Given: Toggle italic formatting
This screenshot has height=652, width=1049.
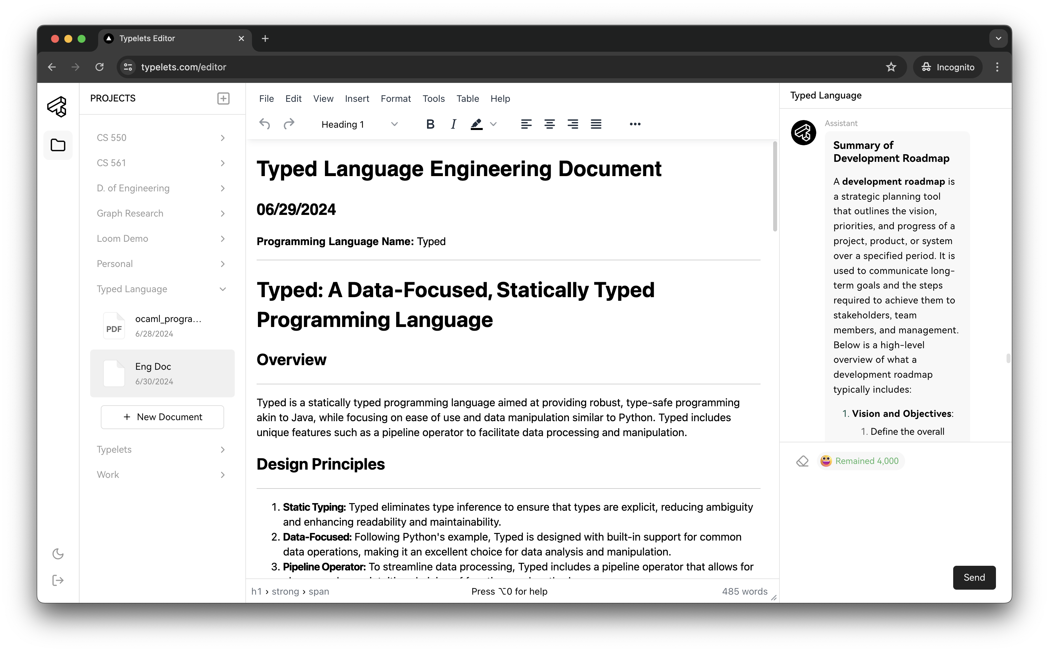Looking at the screenshot, I should [453, 124].
